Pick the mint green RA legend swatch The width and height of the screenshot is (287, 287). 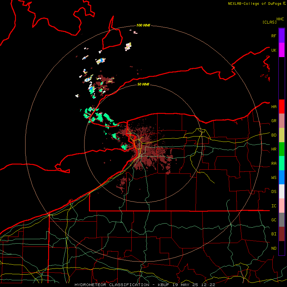pyautogui.click(x=282, y=163)
